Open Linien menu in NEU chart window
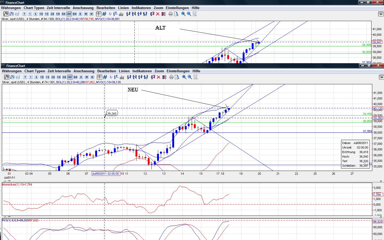This screenshot has width=384, height=240. tap(124, 71)
